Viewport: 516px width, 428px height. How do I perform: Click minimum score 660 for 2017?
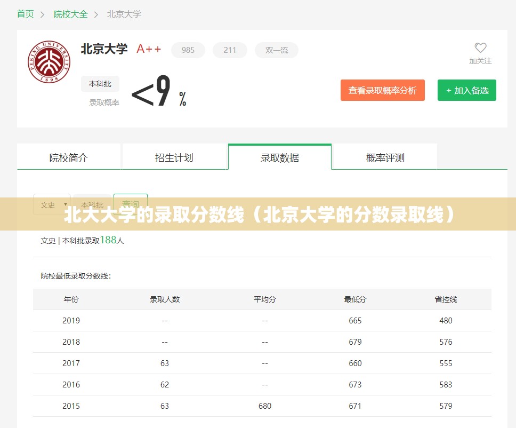pos(355,363)
